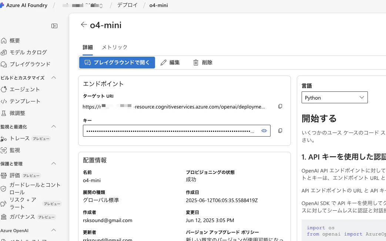Viewport: 386px width, 241px height.
Task: Open 微調整 in the sidebar
Action: click(x=17, y=113)
